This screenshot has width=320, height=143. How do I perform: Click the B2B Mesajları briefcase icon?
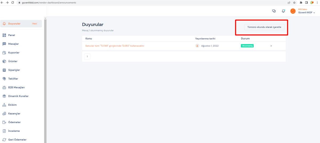pyautogui.click(x=4, y=87)
